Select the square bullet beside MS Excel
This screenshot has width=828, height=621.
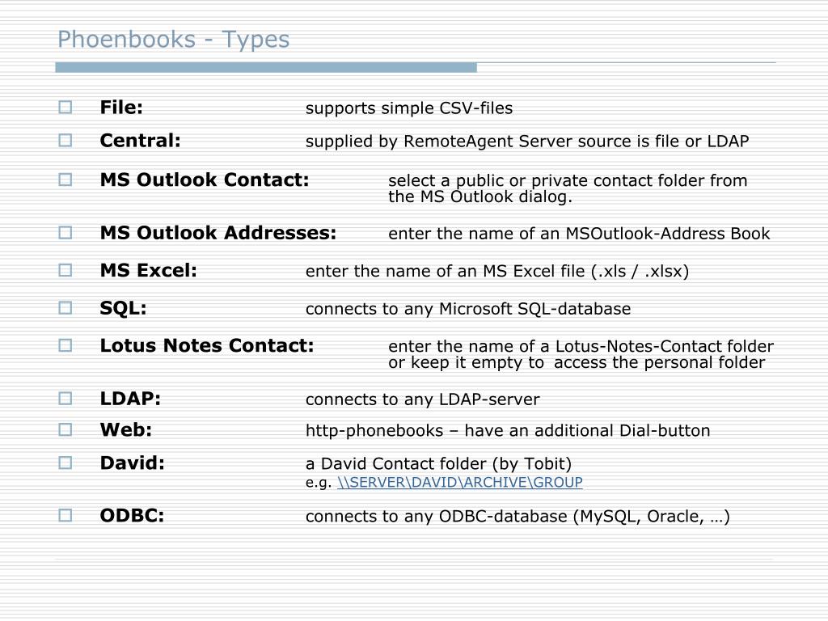(x=65, y=270)
